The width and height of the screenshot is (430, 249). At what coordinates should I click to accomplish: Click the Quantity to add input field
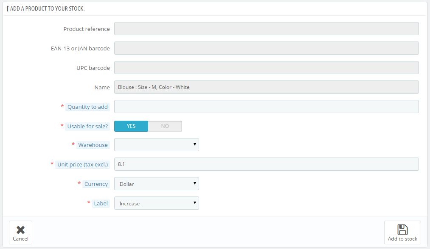coord(266,106)
